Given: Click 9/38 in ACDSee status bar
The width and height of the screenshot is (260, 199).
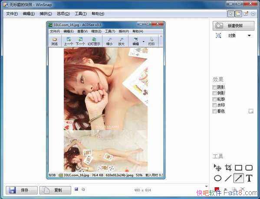Looking at the screenshot, I should pyautogui.click(x=52, y=175).
